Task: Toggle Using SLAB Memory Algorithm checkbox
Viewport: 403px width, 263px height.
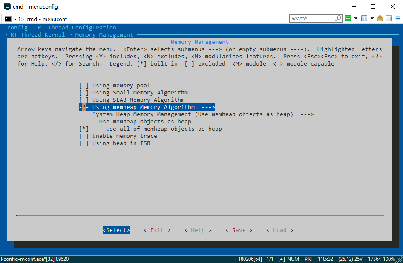Action: (84, 100)
